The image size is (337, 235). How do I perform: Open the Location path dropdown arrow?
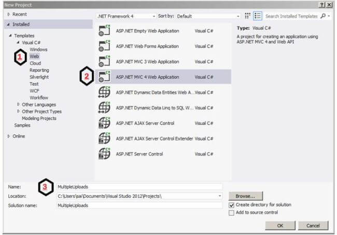coord(220,196)
